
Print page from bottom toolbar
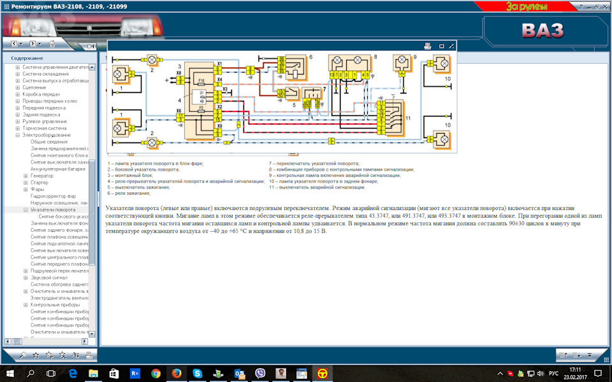[89, 355]
